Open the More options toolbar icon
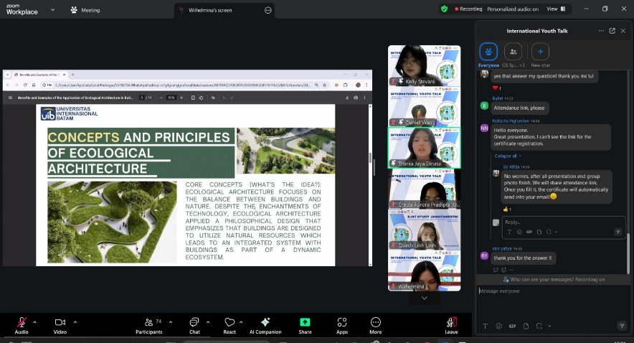The width and height of the screenshot is (634, 343). pos(375,322)
